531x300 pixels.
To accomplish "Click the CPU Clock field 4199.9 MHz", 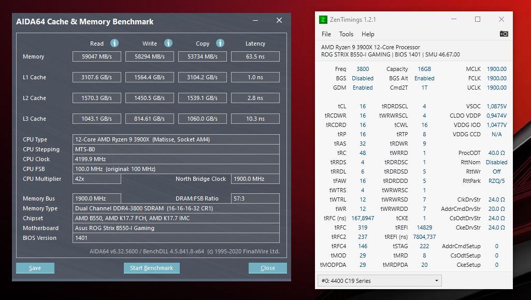I will point(176,159).
